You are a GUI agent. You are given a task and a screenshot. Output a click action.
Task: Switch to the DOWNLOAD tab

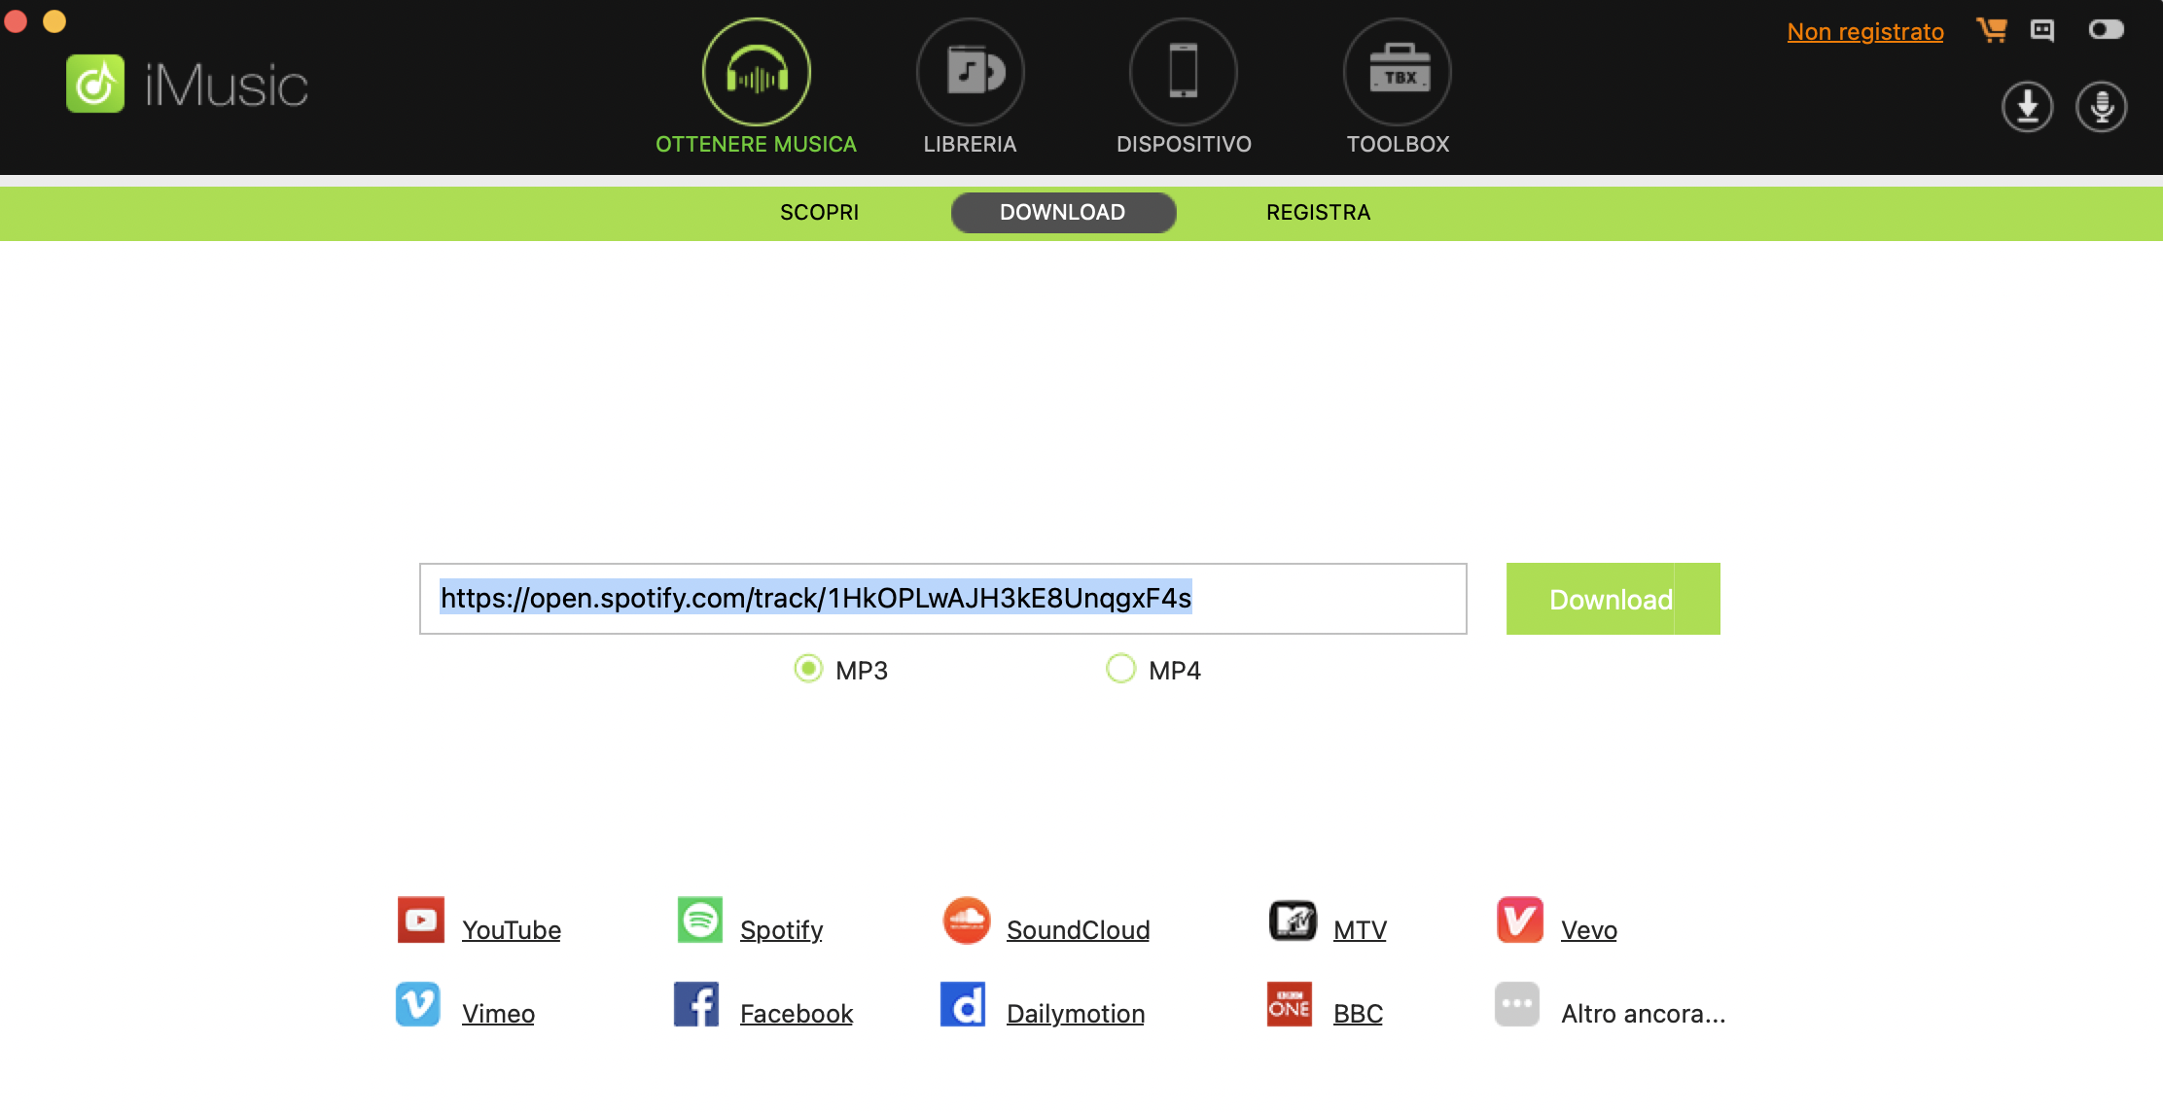point(1063,212)
